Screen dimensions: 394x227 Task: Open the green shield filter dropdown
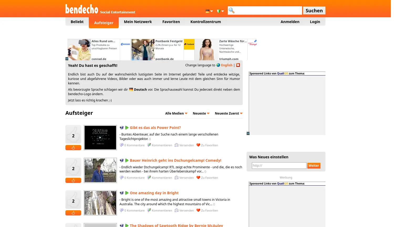[220, 11]
